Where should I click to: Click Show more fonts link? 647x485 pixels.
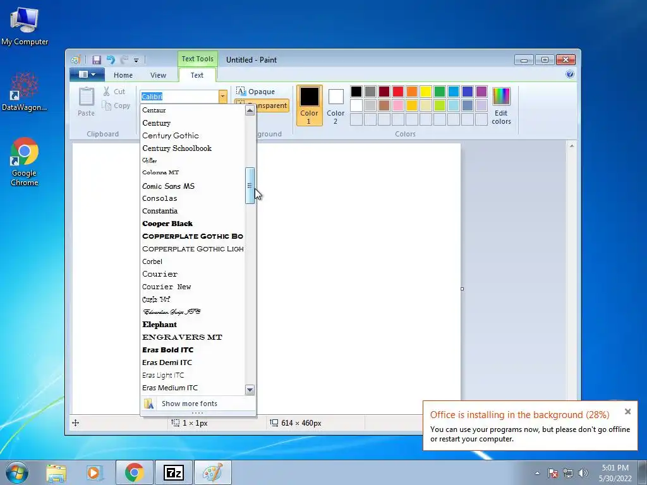click(x=198, y=404)
